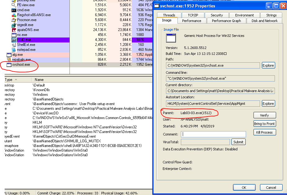Switch to the Performance Graph tab
The image size is (287, 195).
pyautogui.click(x=226, y=21)
